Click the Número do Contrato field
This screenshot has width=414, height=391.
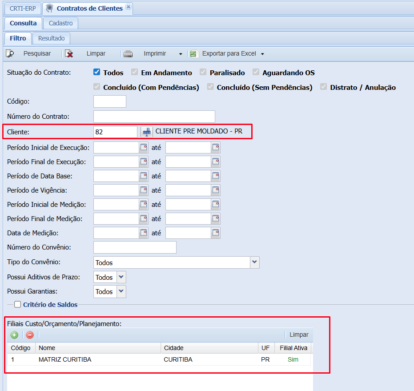(x=154, y=117)
